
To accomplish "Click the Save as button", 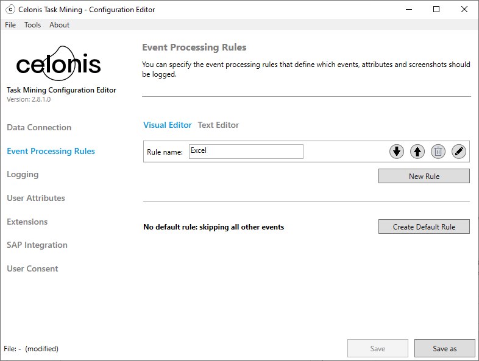I will [444, 348].
